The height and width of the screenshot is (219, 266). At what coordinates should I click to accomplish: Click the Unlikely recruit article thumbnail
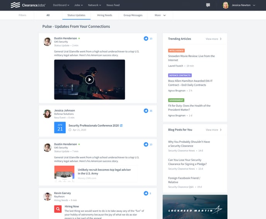pos(64,174)
